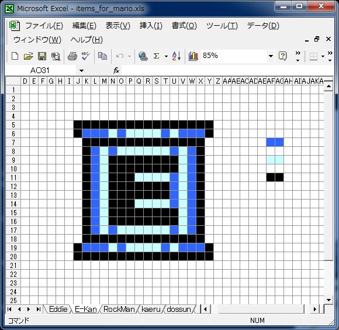Click the AutoSum sigma icon
The height and width of the screenshot is (330, 339).
(x=156, y=56)
